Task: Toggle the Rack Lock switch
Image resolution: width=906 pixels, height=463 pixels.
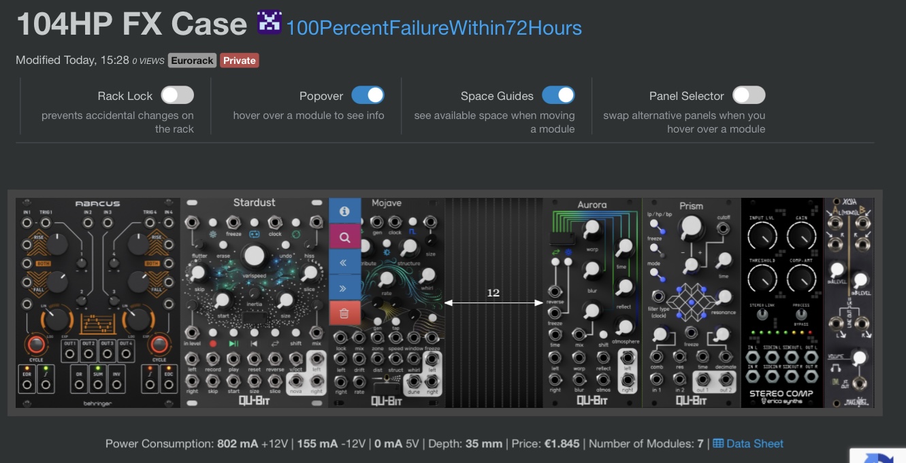Action: coord(177,95)
